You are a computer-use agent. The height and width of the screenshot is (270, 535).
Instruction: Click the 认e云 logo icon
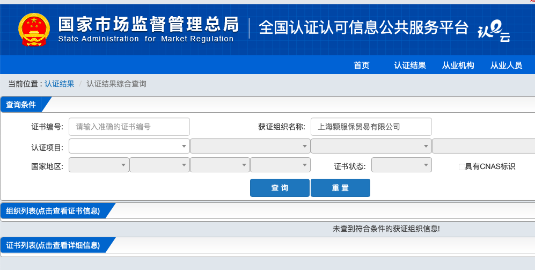494,31
